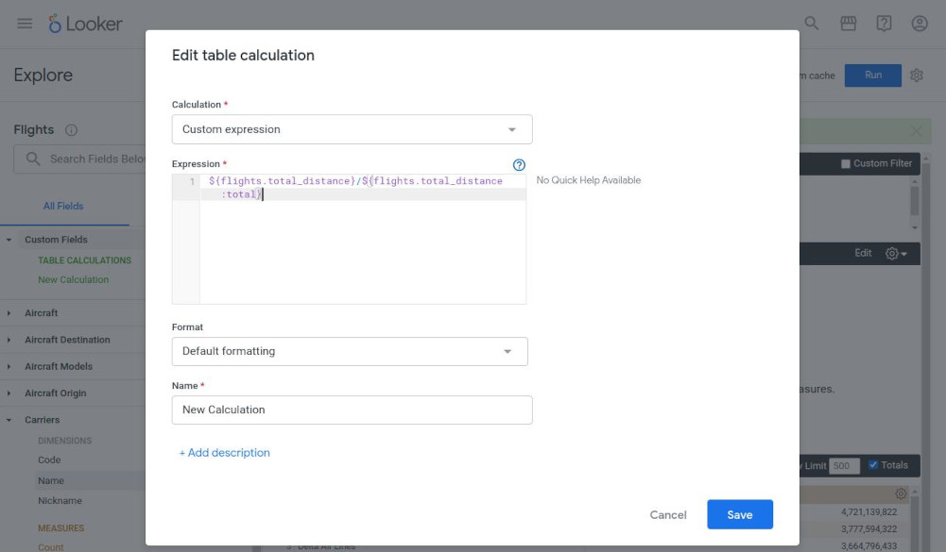The width and height of the screenshot is (946, 552).
Task: Select the Count measure under Carriers
Action: click(x=50, y=547)
